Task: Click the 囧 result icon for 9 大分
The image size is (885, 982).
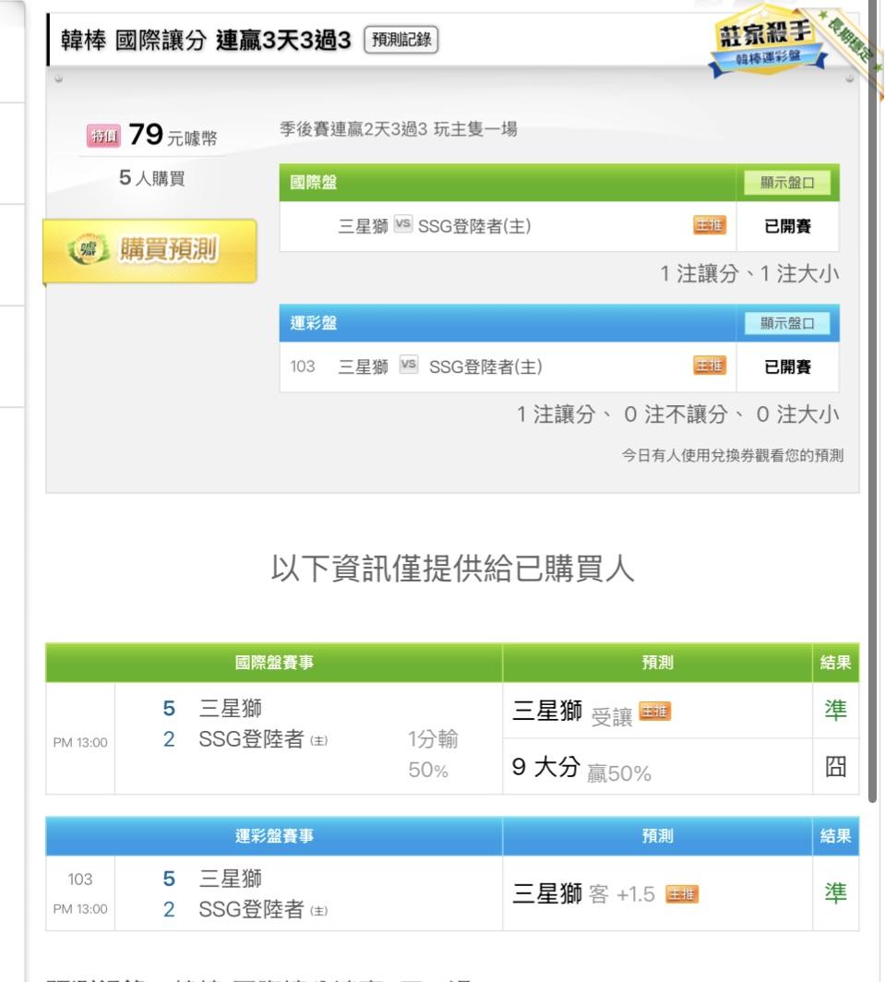Action: (x=835, y=766)
